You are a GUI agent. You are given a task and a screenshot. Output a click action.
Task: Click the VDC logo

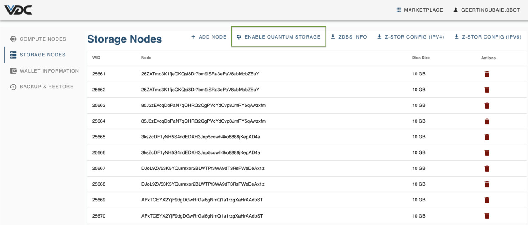coord(18,10)
